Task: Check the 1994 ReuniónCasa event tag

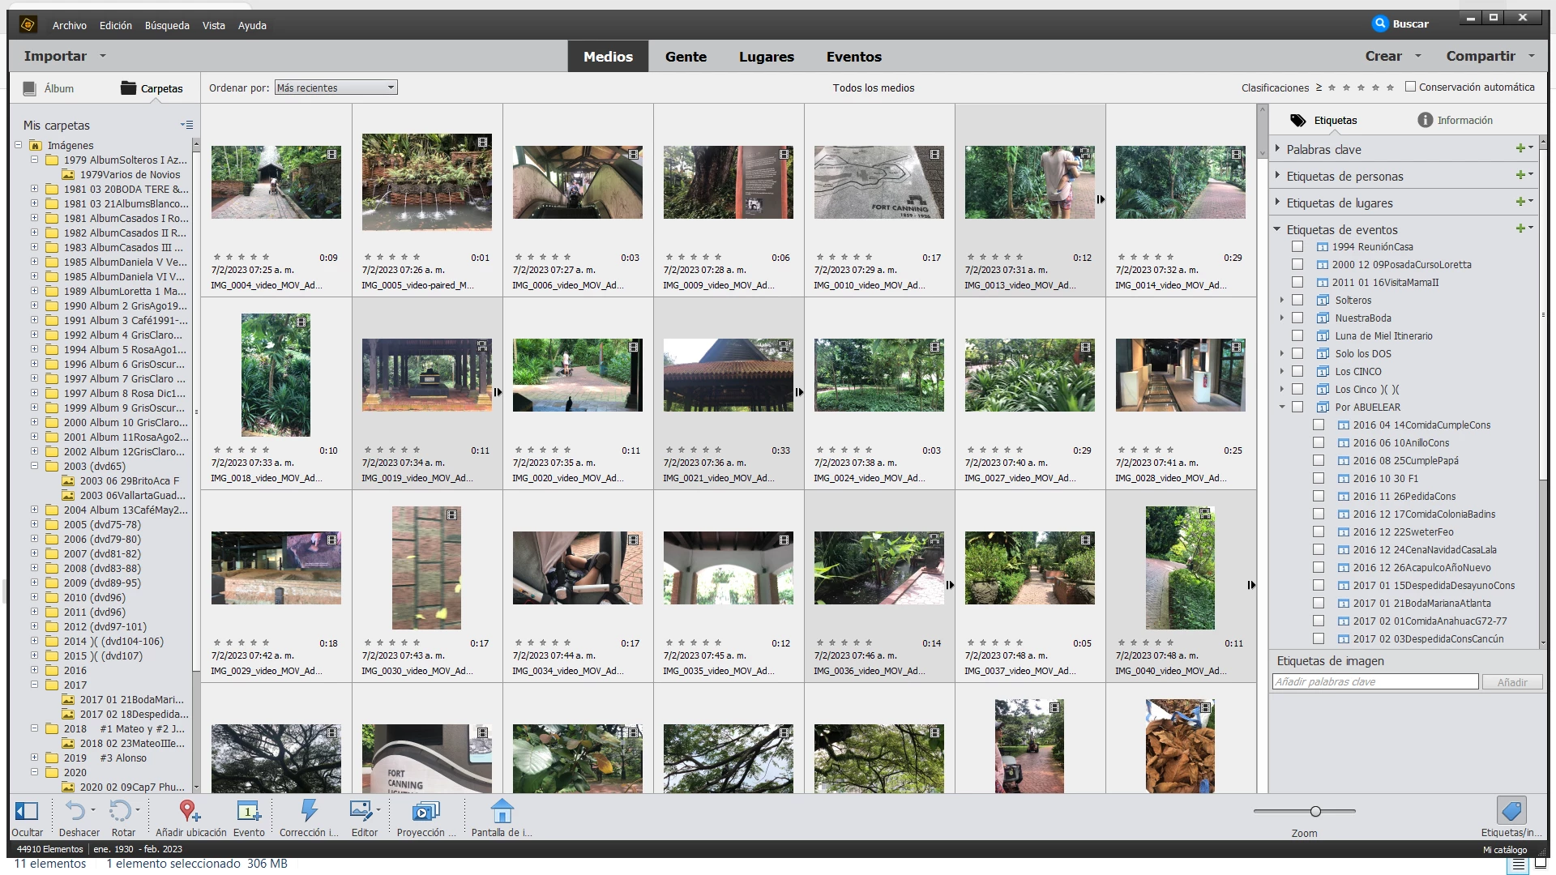Action: (x=1297, y=247)
